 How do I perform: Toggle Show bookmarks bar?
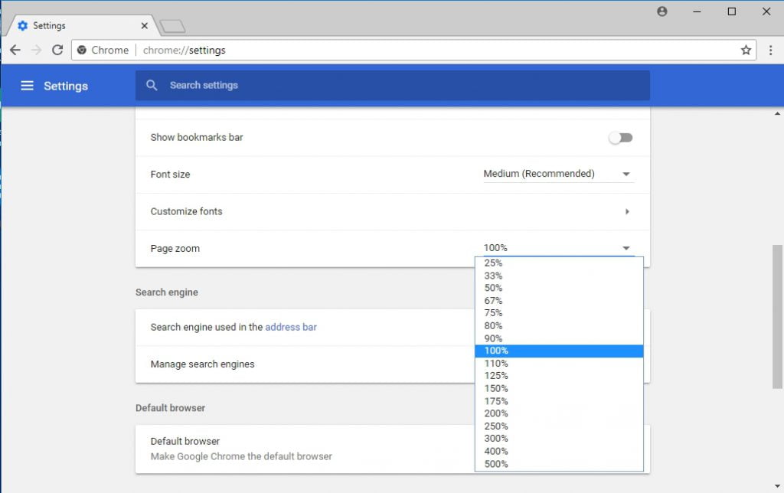coord(620,137)
